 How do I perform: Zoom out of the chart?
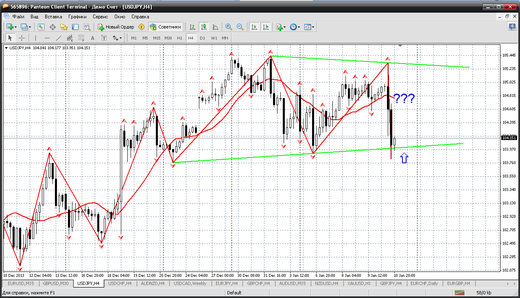[x=240, y=27]
